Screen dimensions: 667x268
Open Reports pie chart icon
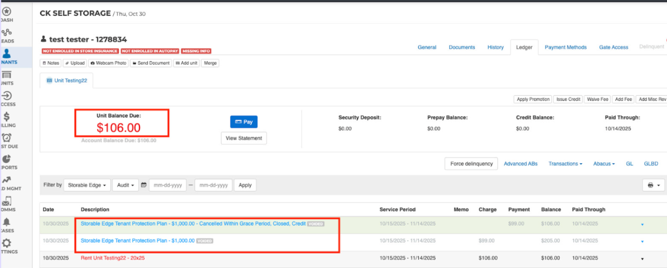[x=7, y=159]
